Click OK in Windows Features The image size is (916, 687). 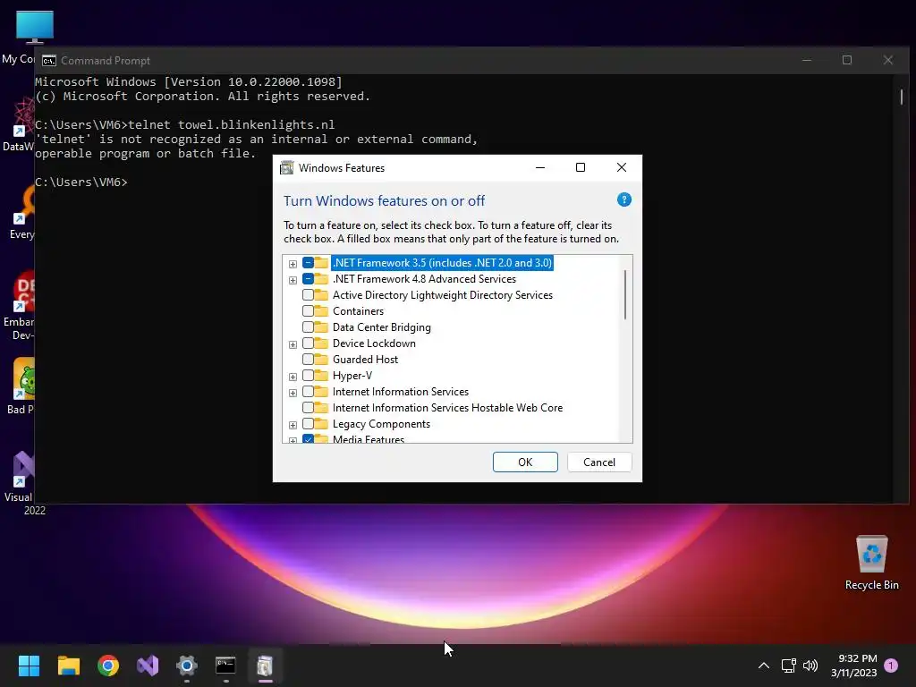tap(525, 462)
